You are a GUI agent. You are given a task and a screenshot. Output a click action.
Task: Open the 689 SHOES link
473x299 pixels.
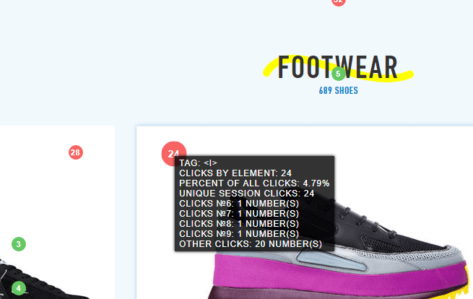click(339, 90)
